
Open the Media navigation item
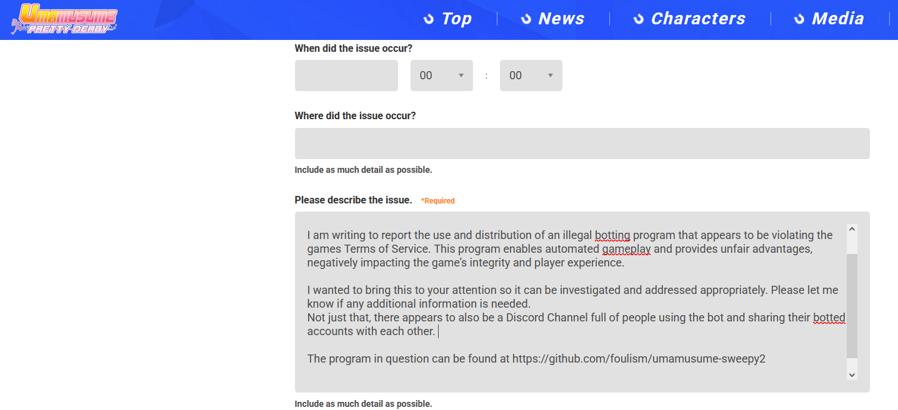(x=829, y=19)
